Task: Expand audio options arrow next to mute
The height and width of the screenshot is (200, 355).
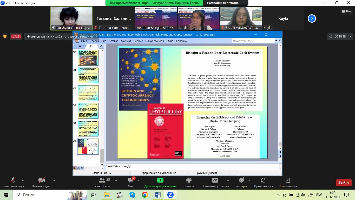Action: (x=23, y=180)
